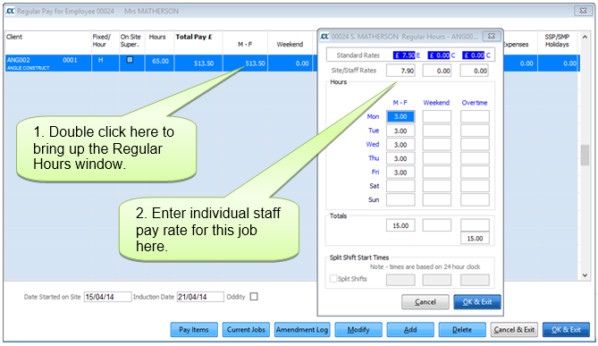Click OK & Exit in Regular Hours dialog
Image resolution: width=598 pixels, height=346 pixels.
point(477,302)
